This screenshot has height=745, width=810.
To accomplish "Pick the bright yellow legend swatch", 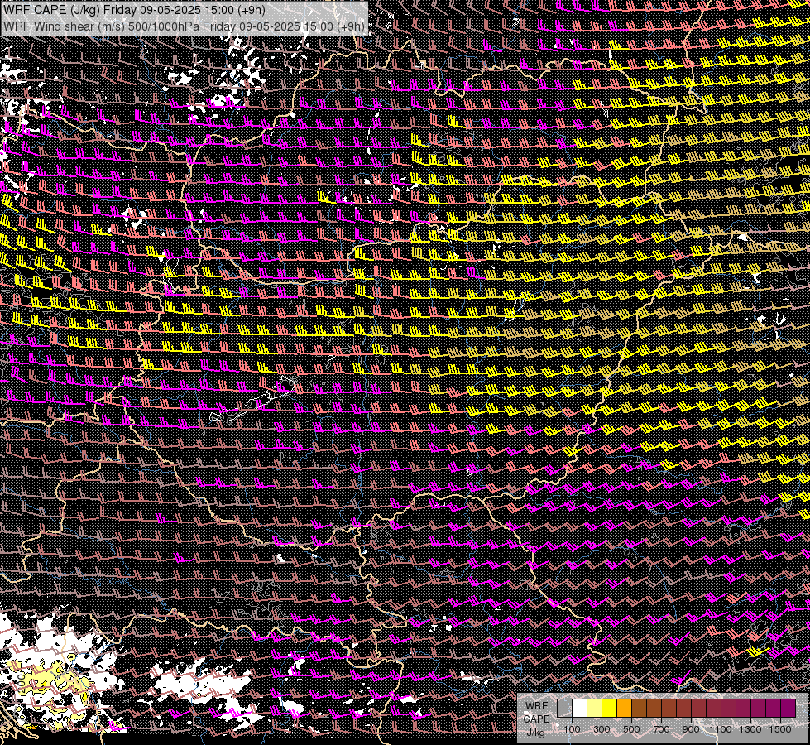I will coord(610,708).
